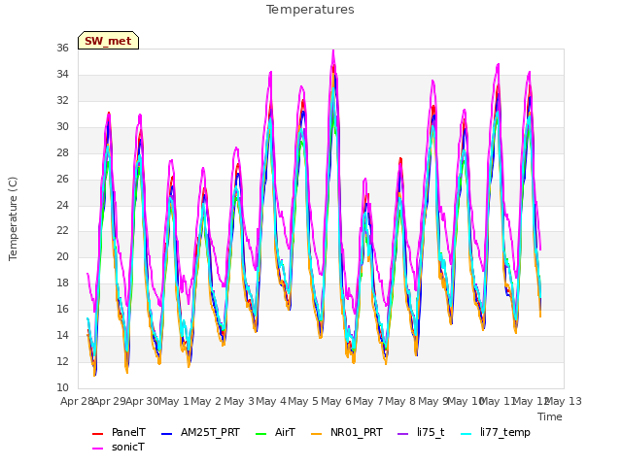Click the purple li75_t legend swatch
This screenshot has height=466, width=622.
tap(402, 434)
